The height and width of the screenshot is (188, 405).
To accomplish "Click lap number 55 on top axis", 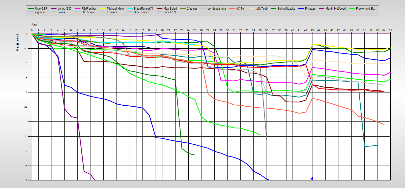I will pos(390,30).
